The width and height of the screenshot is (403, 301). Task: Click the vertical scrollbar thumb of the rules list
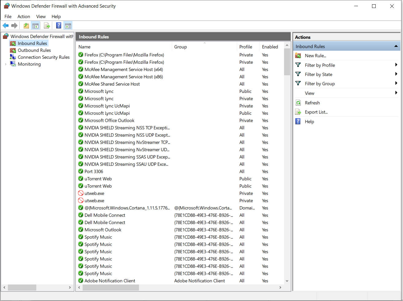tap(287, 62)
